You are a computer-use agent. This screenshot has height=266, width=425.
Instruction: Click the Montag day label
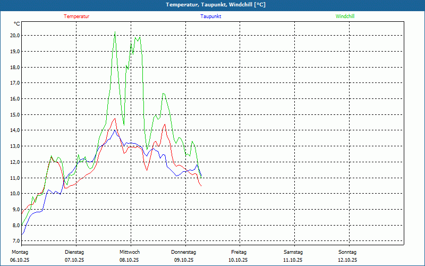click(20, 252)
